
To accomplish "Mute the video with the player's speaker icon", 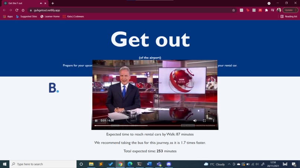I will [x=195, y=121].
